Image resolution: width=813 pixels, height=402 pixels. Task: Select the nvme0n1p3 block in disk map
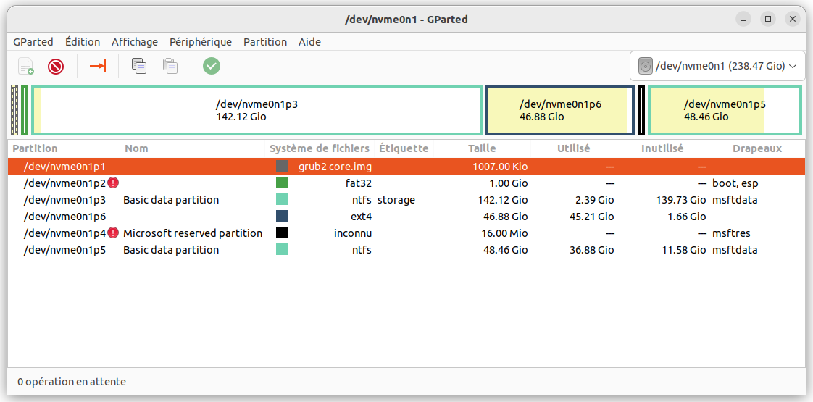257,110
